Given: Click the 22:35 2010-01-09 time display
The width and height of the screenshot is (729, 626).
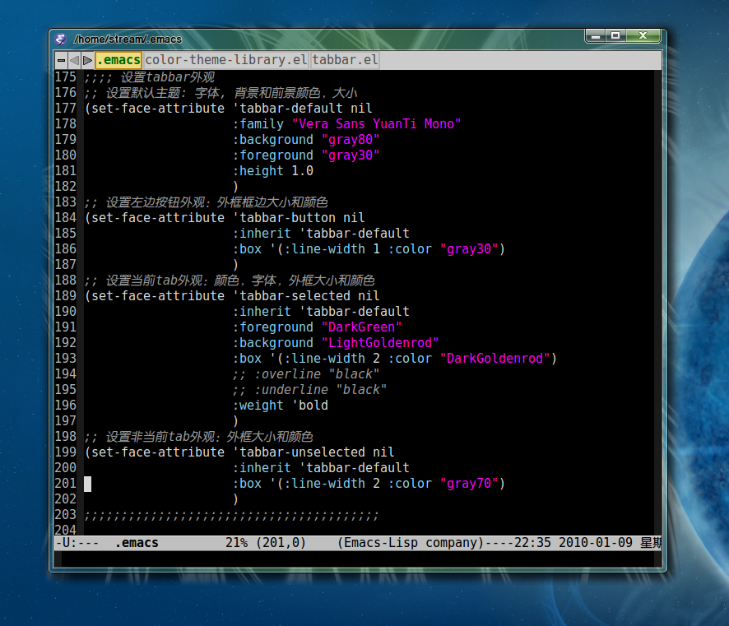Looking at the screenshot, I should tap(573, 543).
